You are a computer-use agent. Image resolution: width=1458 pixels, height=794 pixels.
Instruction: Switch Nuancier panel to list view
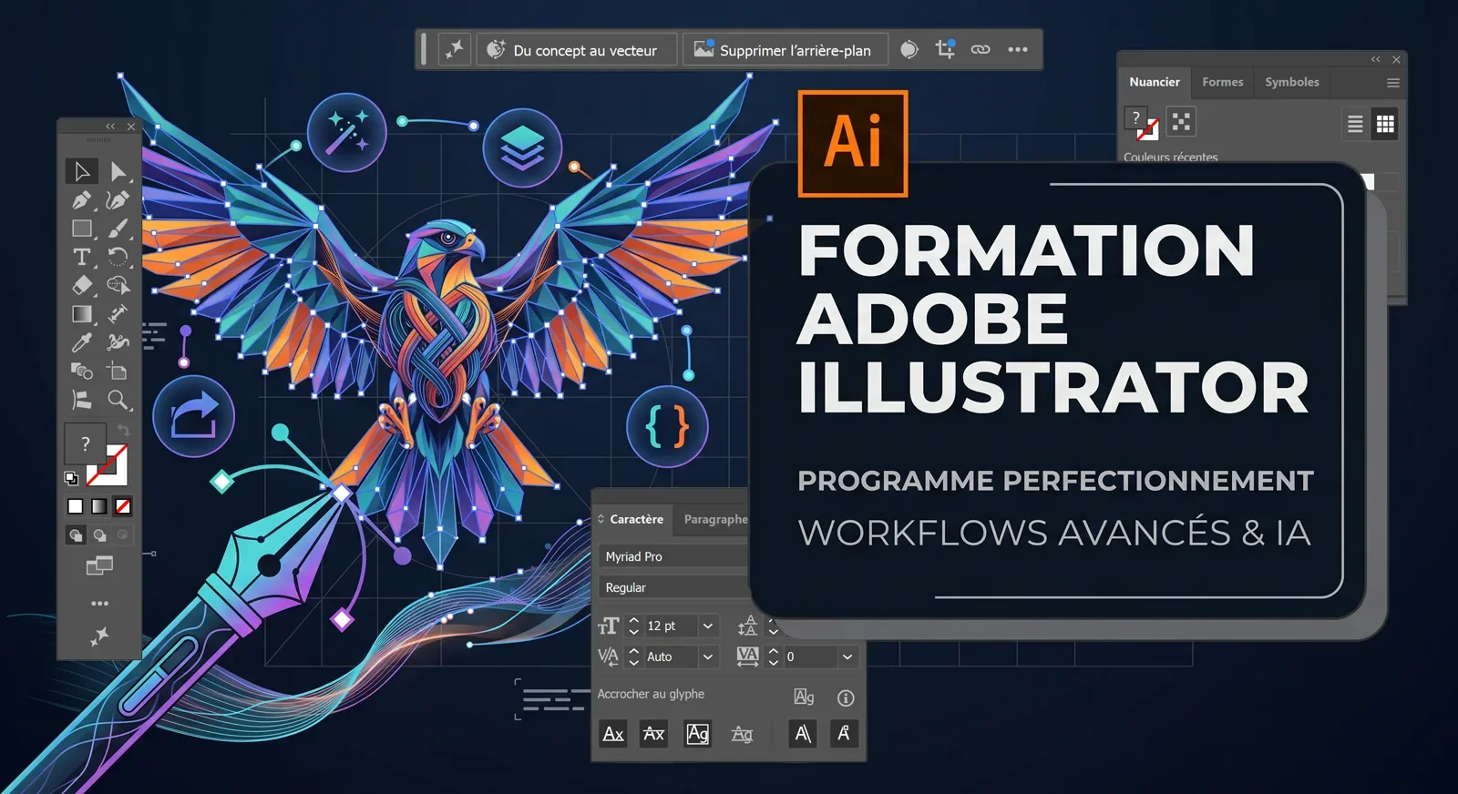[1355, 124]
